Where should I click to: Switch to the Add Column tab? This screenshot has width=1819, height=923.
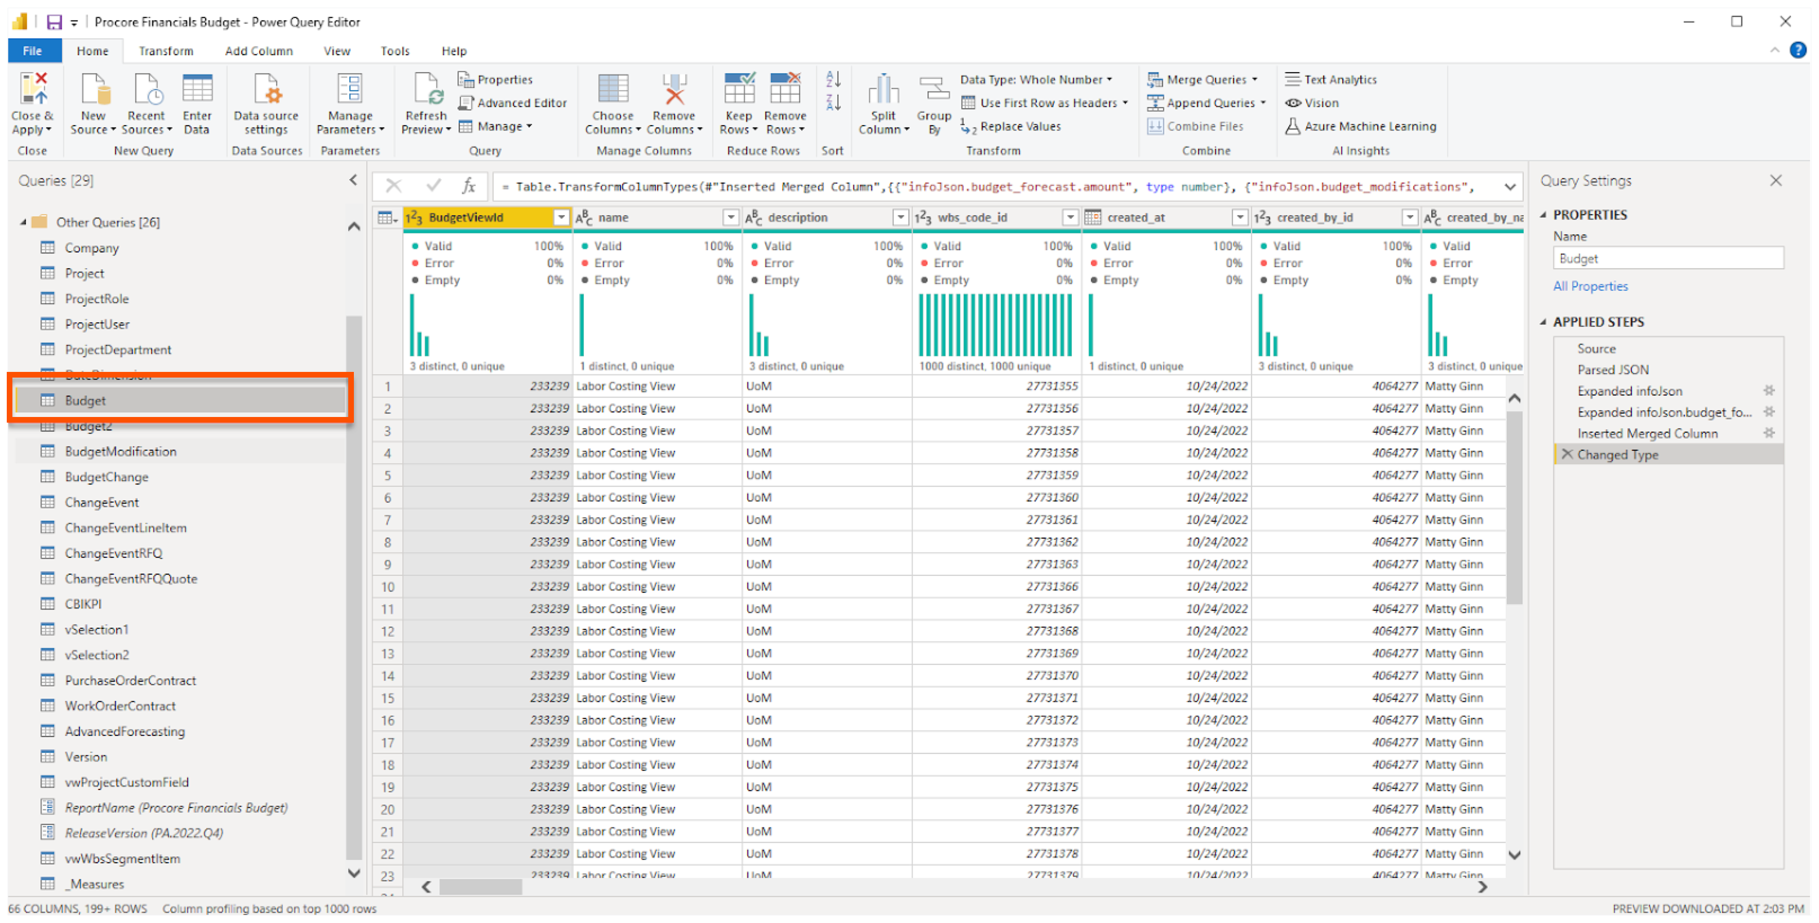coord(259,51)
